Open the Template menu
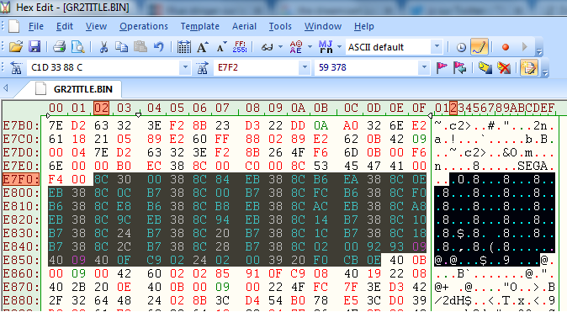Image resolution: width=567 pixels, height=312 pixels. pyautogui.click(x=199, y=26)
